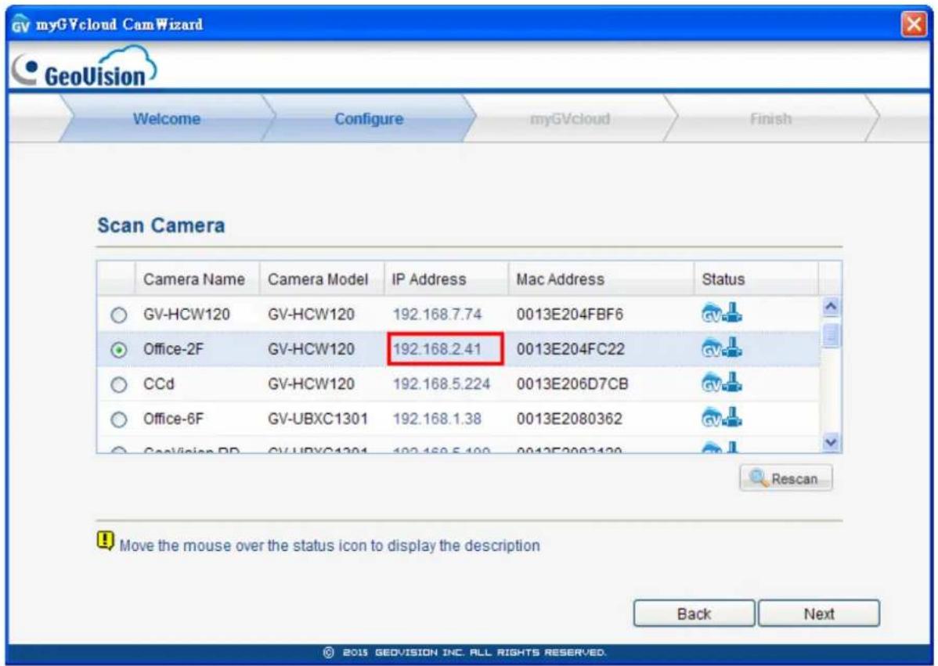Click the status icon in Office-6F row
938x666 pixels.
click(x=721, y=416)
